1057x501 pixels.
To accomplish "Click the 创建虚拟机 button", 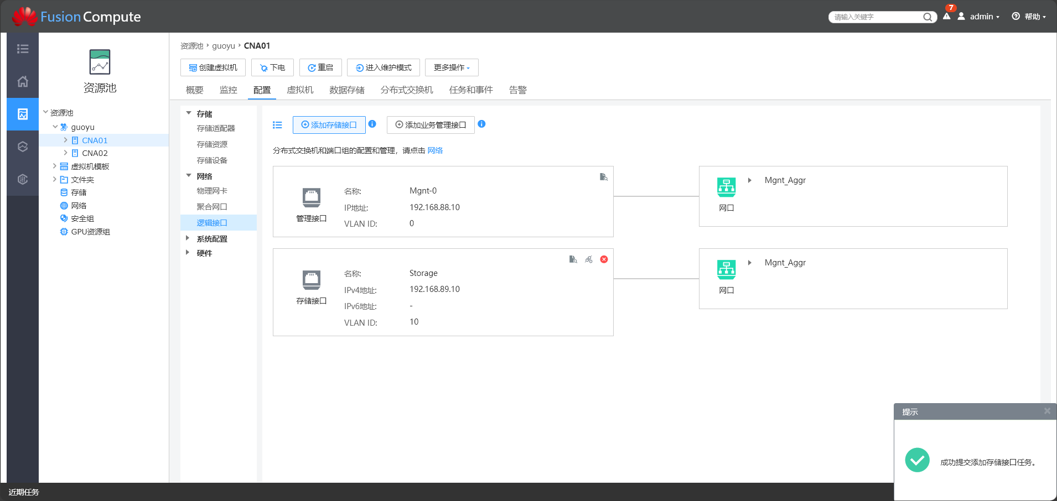I will pyautogui.click(x=213, y=67).
